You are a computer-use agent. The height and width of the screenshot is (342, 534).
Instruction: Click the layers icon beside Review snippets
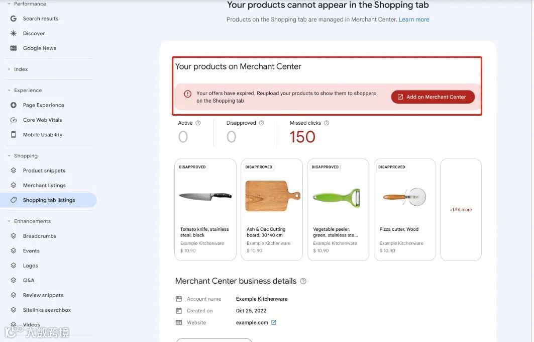(x=13, y=295)
